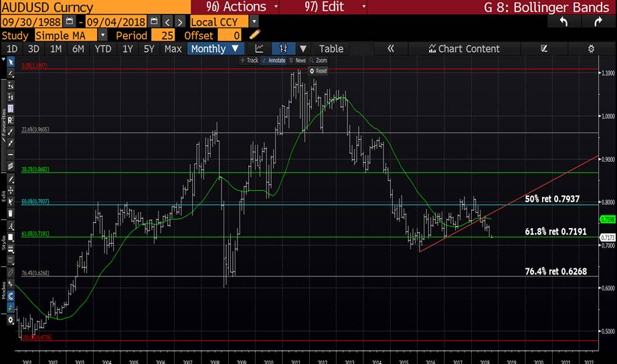The width and height of the screenshot is (617, 364).
Task: Click the Table button
Action: coord(331,49)
